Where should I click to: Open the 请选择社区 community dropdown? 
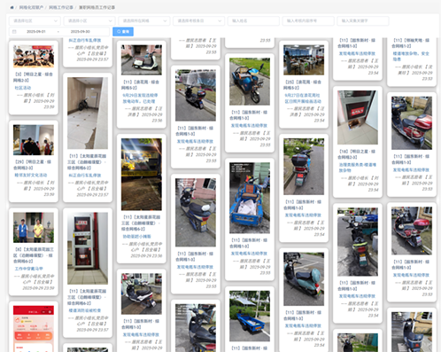pos(35,21)
